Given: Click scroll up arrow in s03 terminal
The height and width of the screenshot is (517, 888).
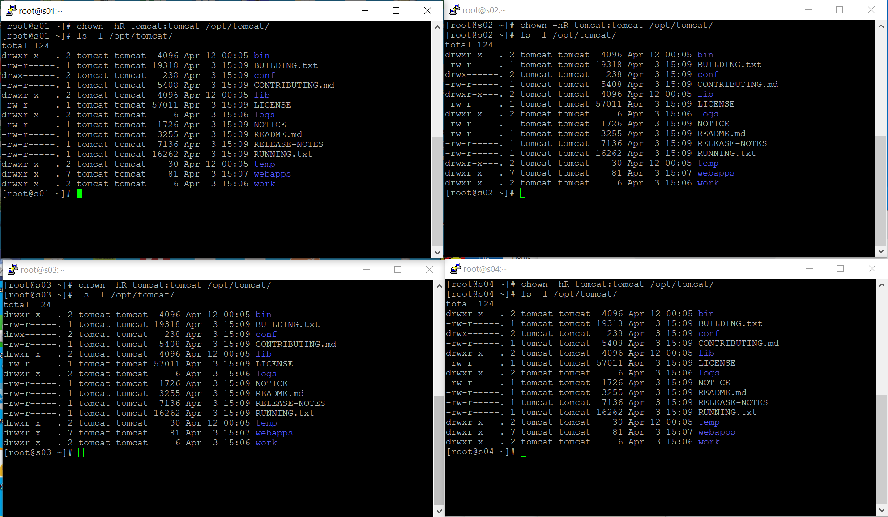Looking at the screenshot, I should (439, 286).
